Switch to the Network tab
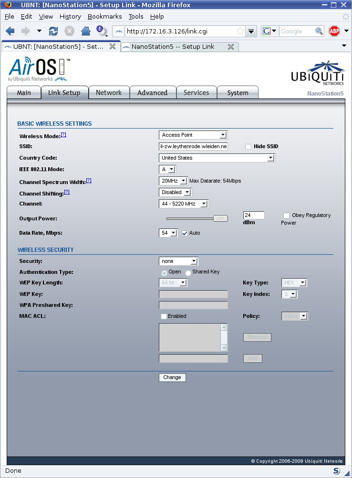 tap(109, 93)
